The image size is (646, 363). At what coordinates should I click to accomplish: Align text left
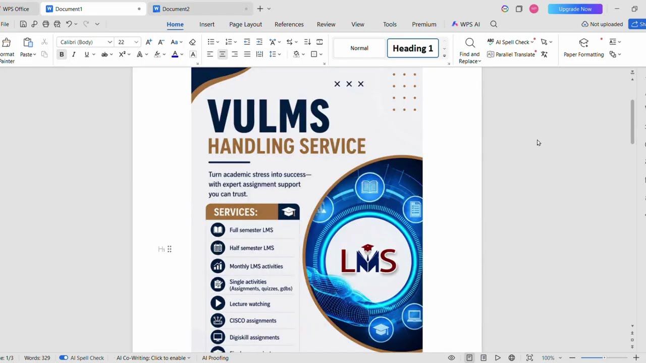(x=210, y=54)
